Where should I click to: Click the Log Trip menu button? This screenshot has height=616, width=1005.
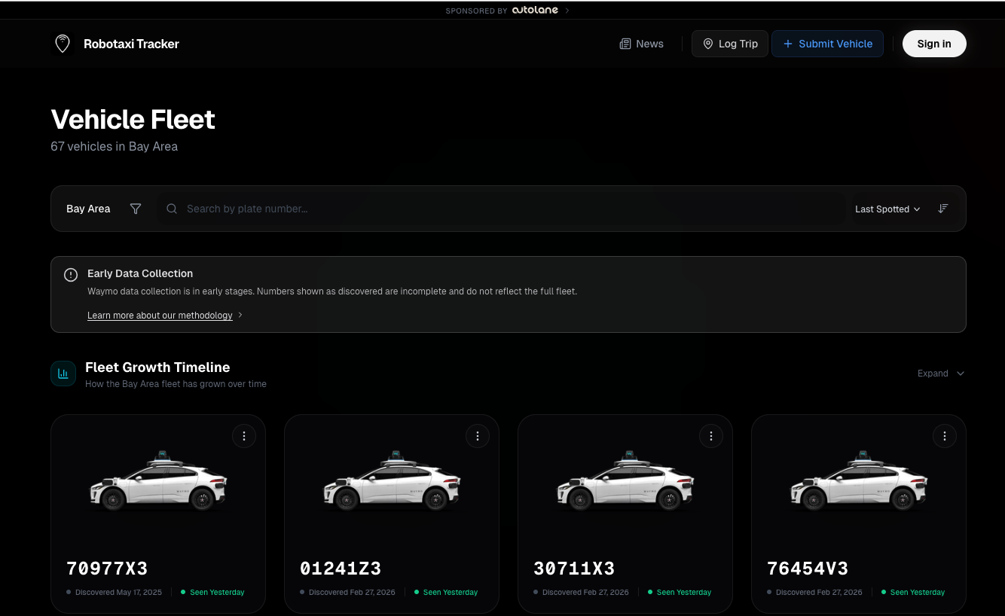pyautogui.click(x=730, y=44)
